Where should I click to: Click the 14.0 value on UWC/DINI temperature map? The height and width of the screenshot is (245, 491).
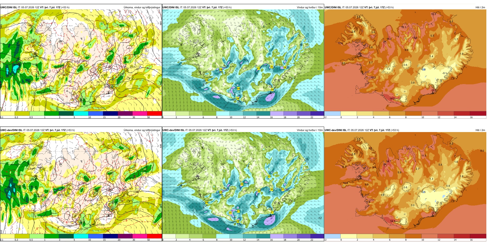point(389,39)
